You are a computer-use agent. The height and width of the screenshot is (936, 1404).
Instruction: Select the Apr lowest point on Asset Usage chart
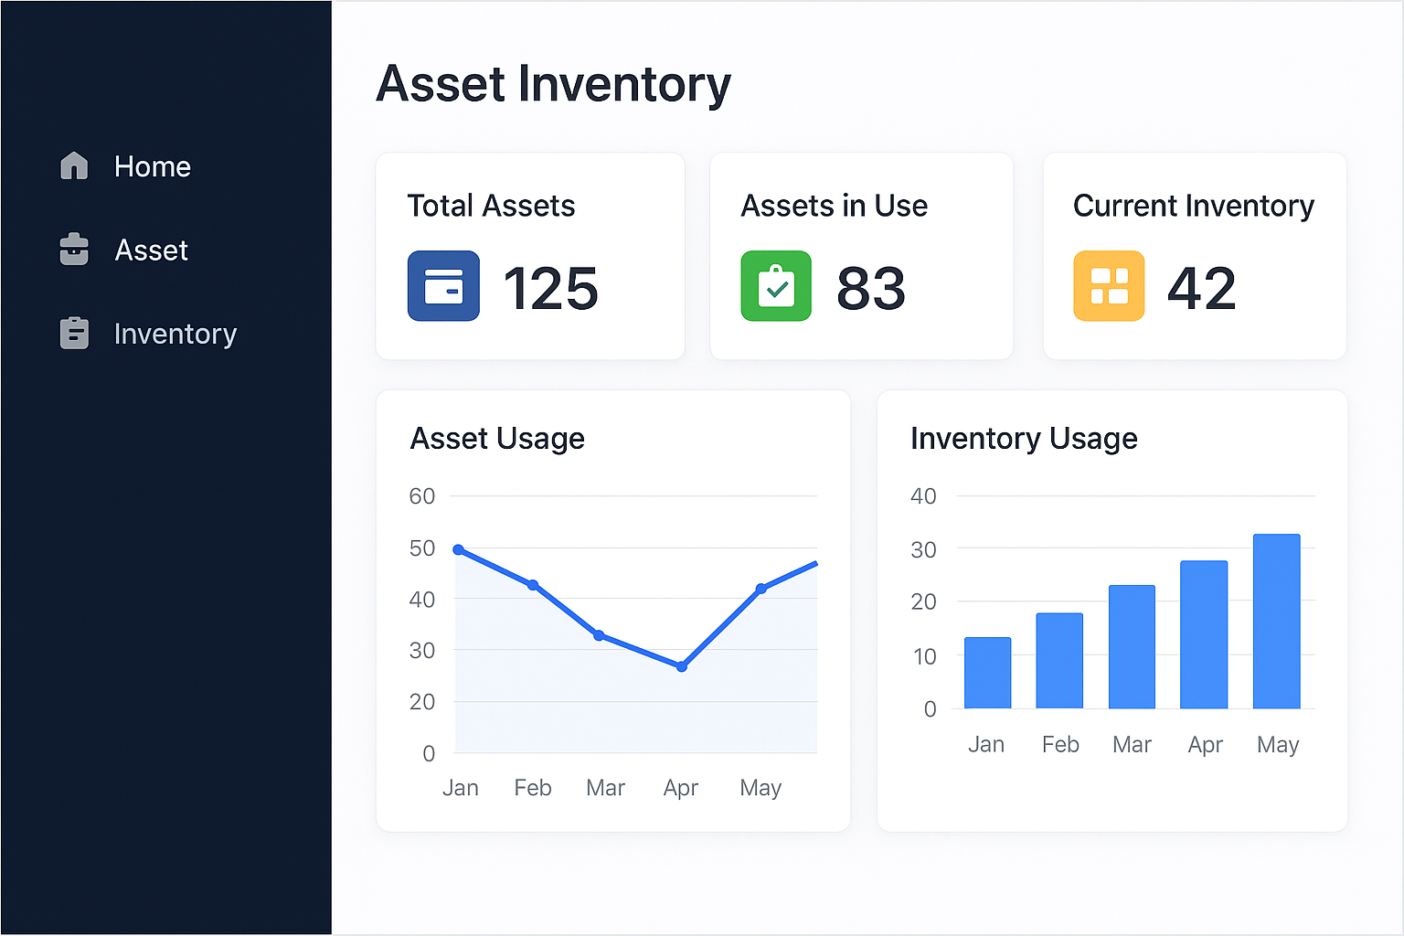point(682,666)
